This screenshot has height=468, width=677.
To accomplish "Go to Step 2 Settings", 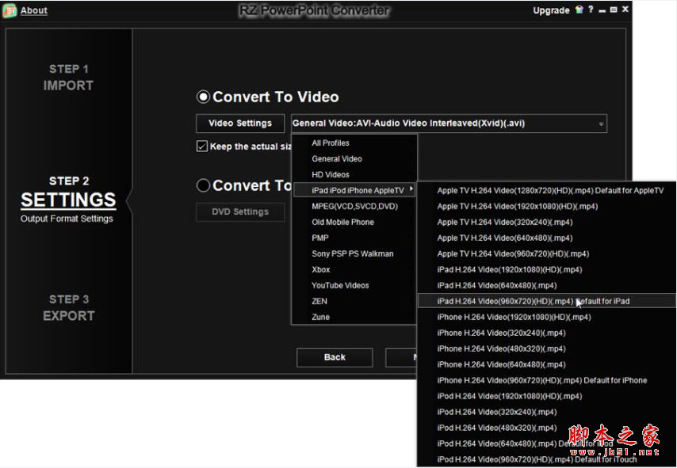I will tap(68, 199).
